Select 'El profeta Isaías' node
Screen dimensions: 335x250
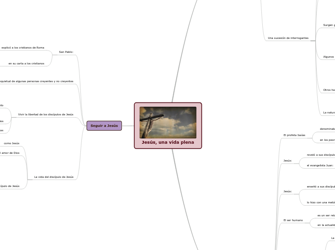295,135
